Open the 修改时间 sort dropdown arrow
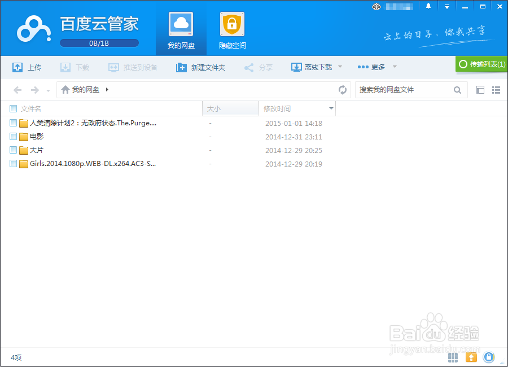Viewport: 508px width, 367px height. pyautogui.click(x=330, y=108)
